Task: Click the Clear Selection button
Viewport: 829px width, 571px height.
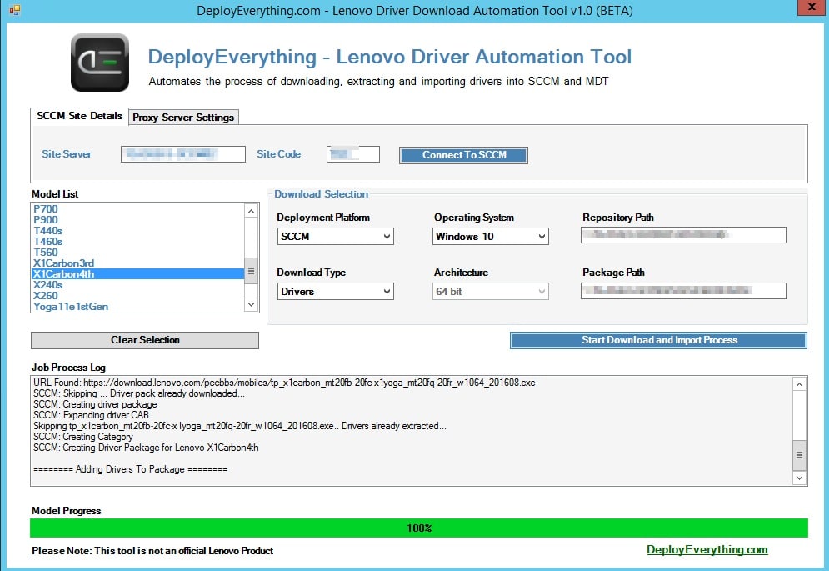Action: click(x=145, y=340)
